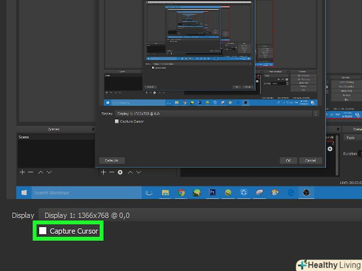Image resolution: width=362 pixels, height=271 pixels.
Task: Select the Scene entry in Scenes list
Action: pyautogui.click(x=24, y=136)
